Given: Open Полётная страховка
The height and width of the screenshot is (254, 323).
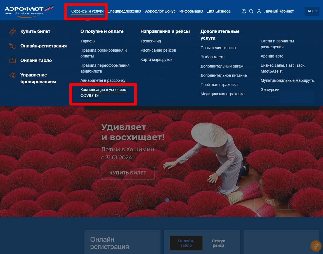Looking at the screenshot, I should pos(219,85).
